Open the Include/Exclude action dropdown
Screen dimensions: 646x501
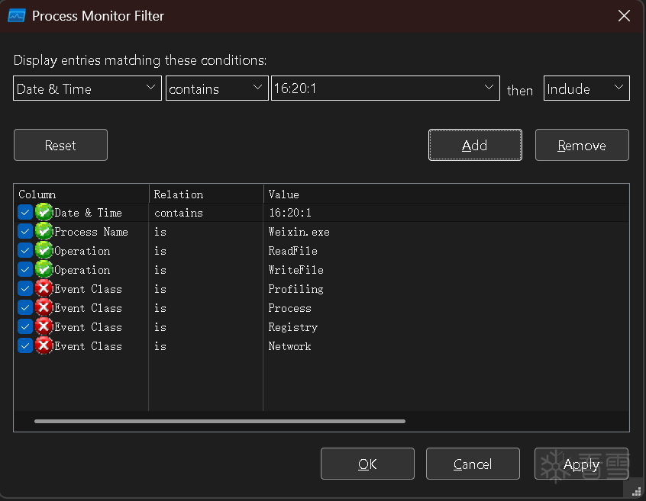tap(586, 88)
